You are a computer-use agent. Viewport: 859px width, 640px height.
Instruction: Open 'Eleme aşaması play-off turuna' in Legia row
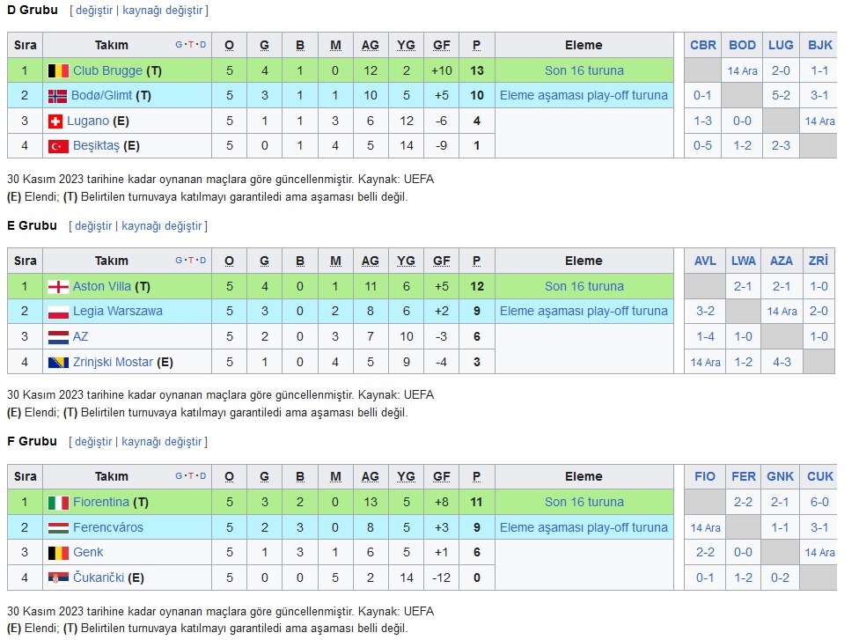[x=584, y=312]
